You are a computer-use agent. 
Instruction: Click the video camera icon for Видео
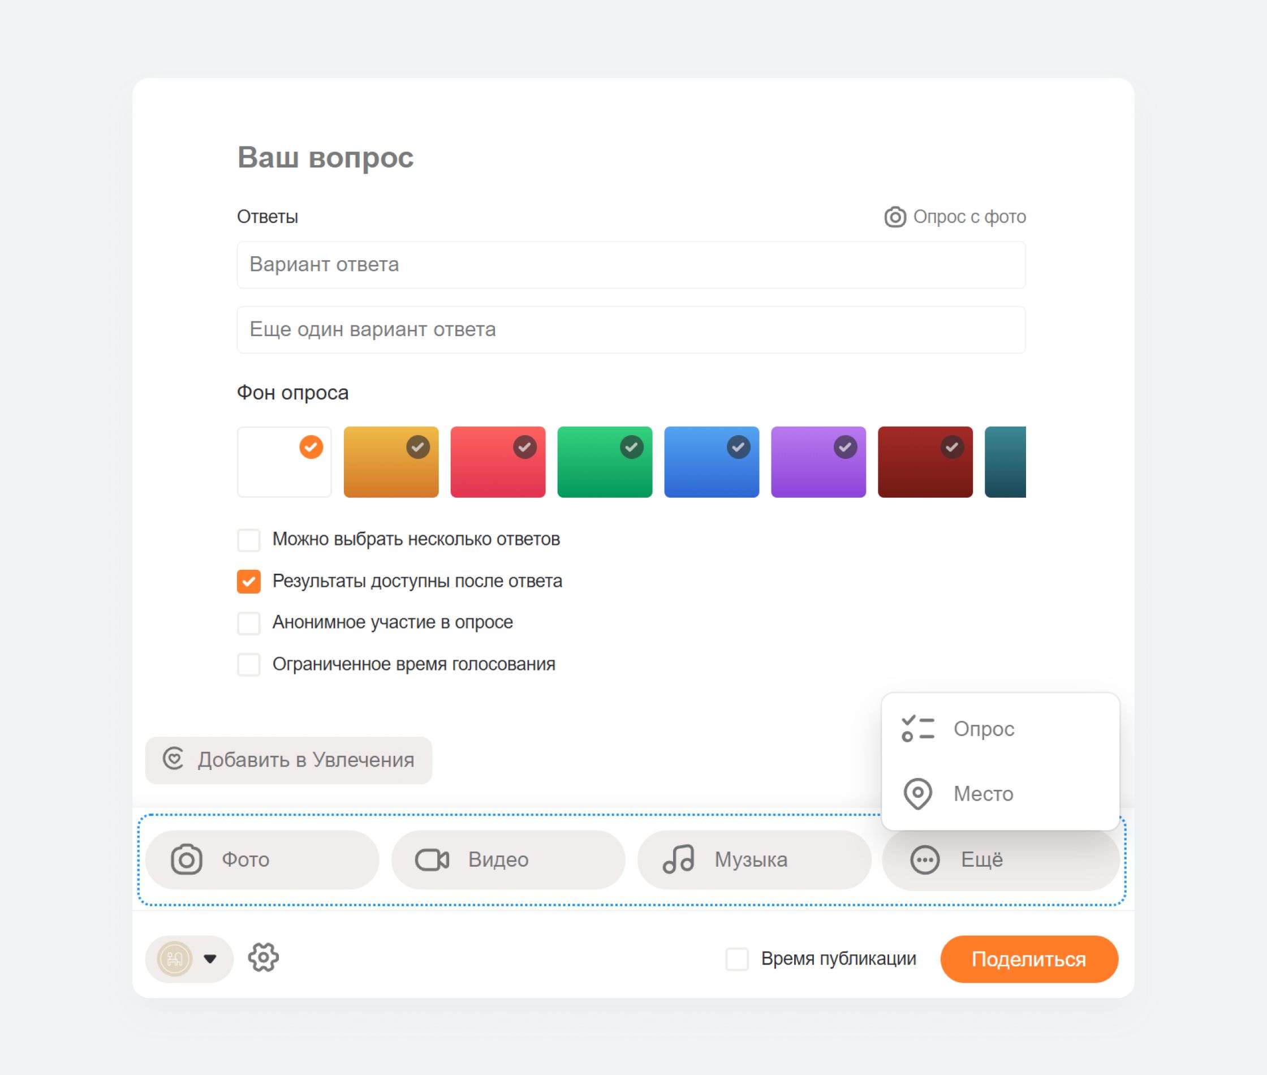432,859
